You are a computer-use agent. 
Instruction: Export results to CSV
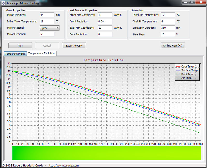tap(74, 46)
